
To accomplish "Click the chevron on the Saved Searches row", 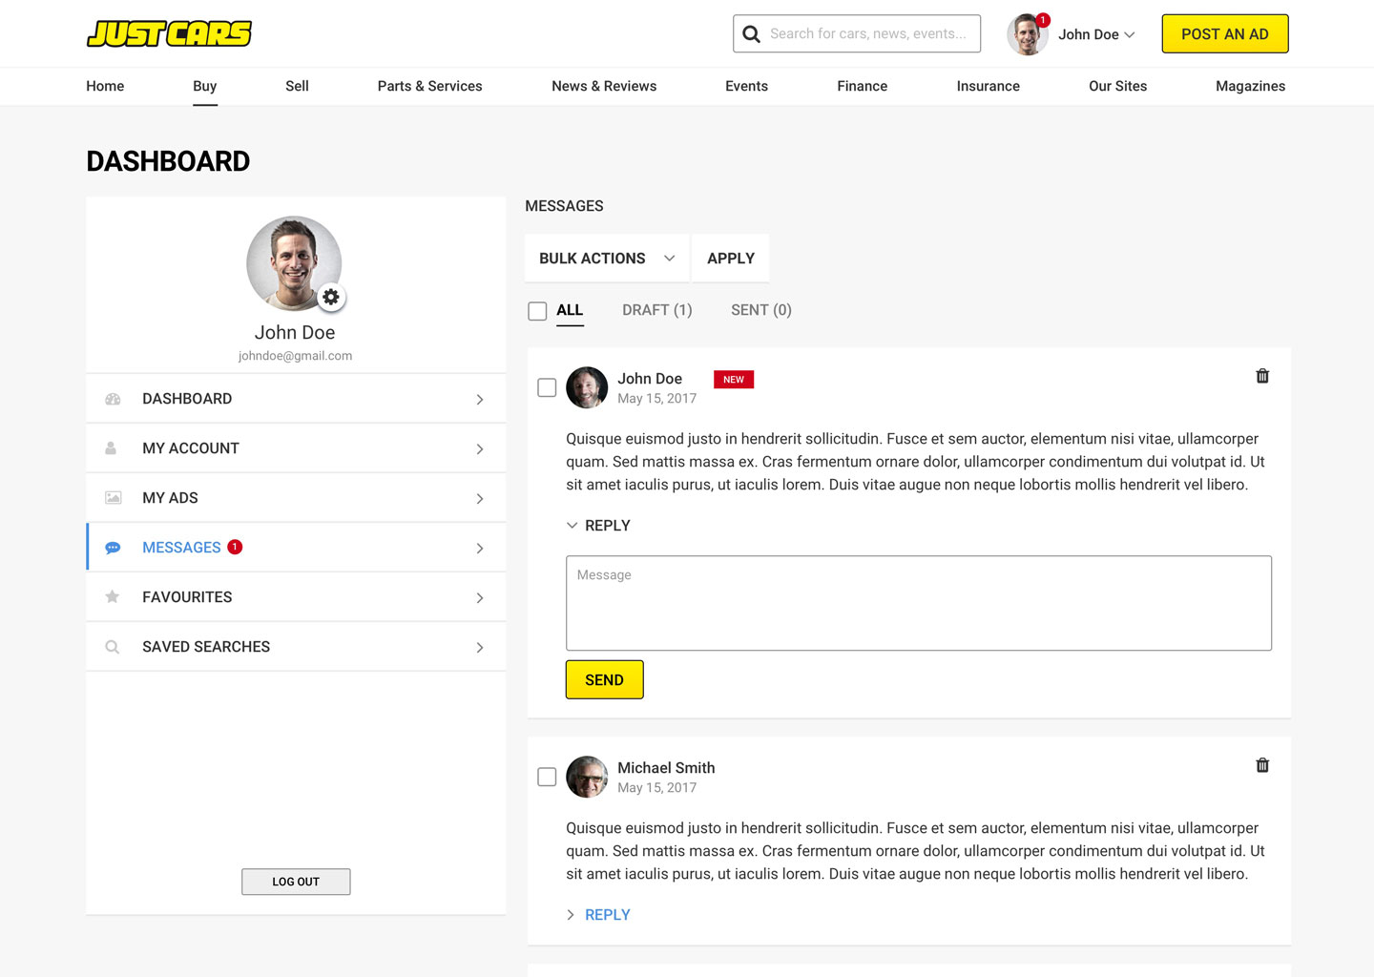I will (480, 648).
